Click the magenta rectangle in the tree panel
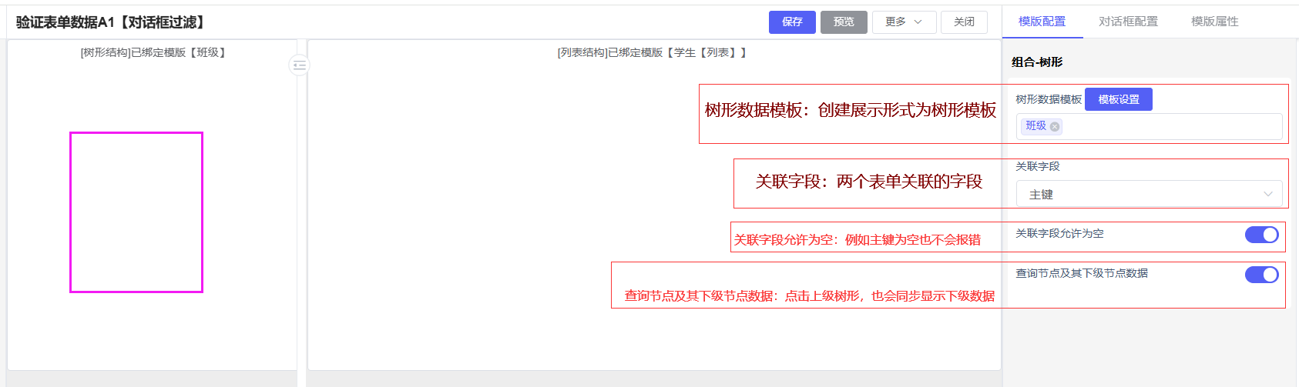Screen dimensions: 1299x387 136,212
